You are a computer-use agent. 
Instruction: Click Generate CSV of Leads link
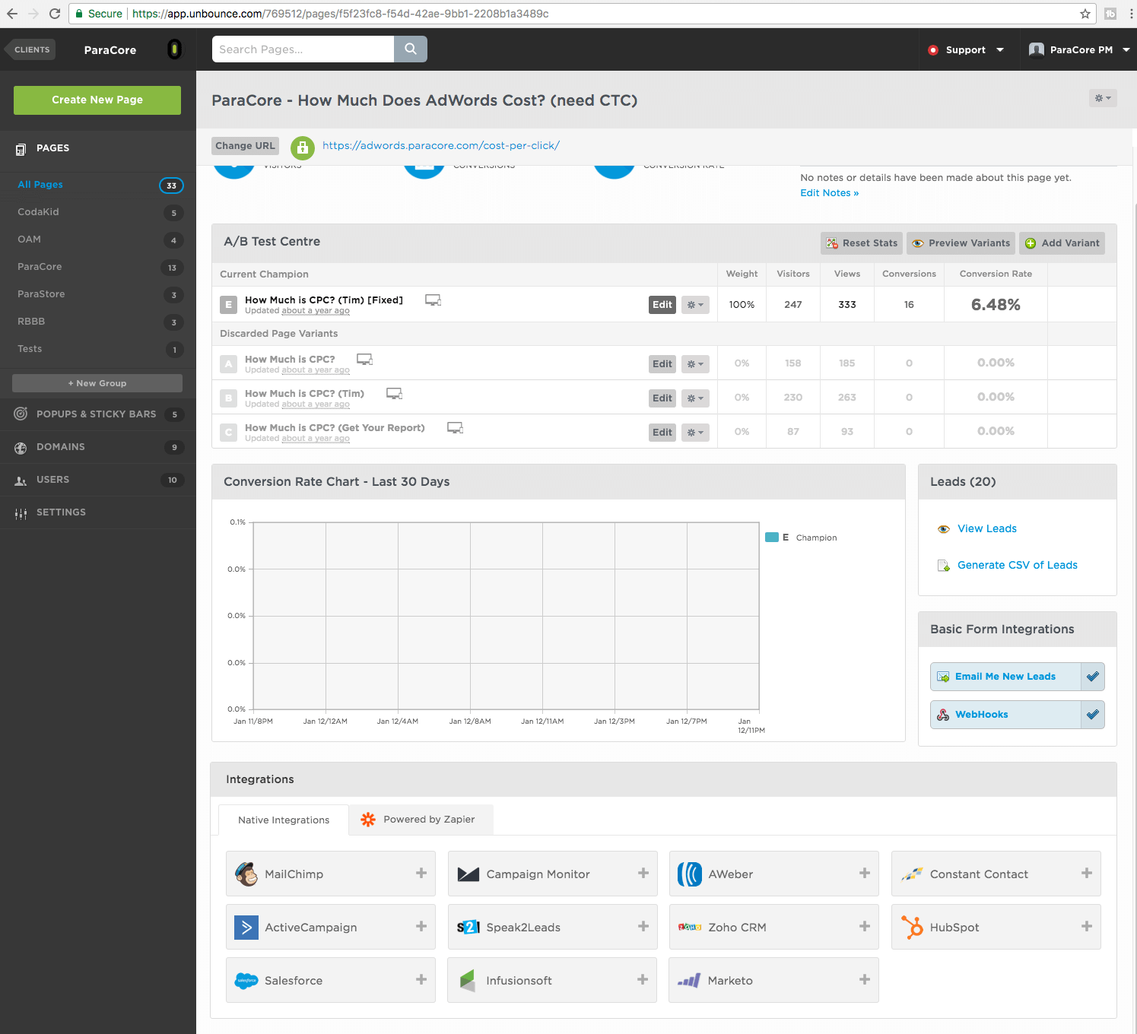1017,566
